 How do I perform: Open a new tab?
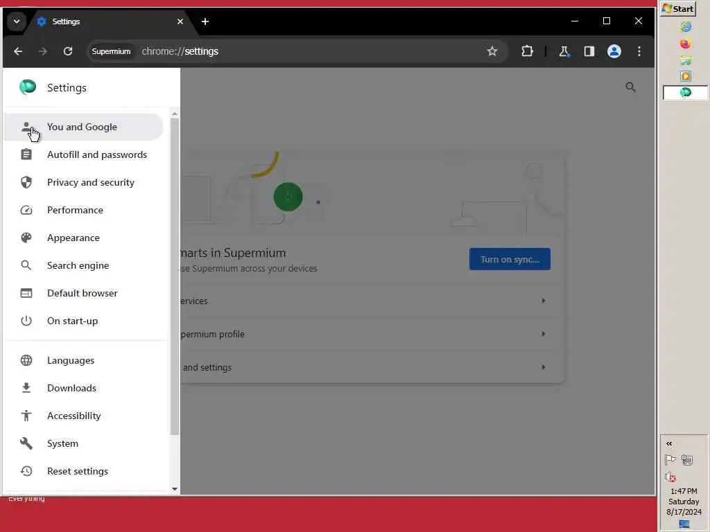(x=205, y=21)
